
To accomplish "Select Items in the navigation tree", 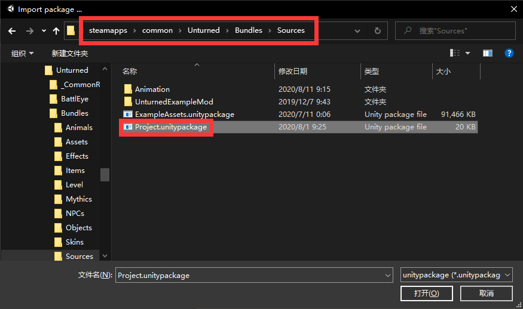I will click(75, 171).
